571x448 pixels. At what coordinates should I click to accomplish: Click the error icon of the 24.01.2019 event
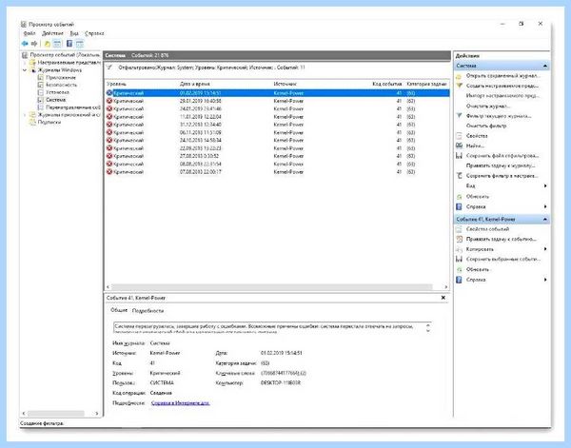(109, 108)
